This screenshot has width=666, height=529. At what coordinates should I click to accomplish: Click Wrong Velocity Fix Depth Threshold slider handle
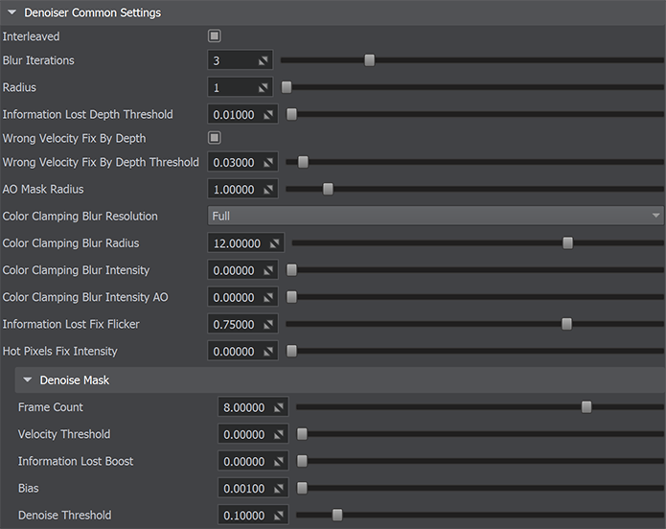(303, 162)
